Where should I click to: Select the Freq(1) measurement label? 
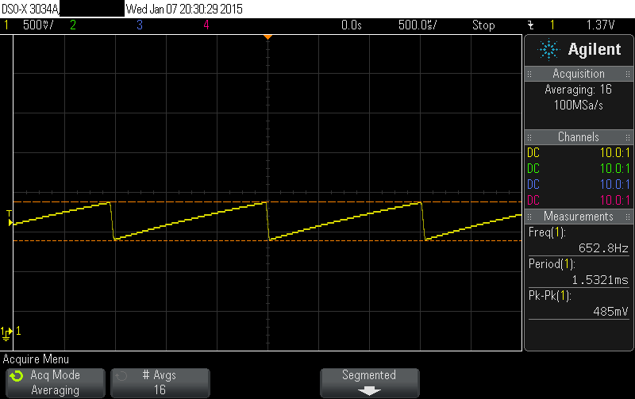547,232
